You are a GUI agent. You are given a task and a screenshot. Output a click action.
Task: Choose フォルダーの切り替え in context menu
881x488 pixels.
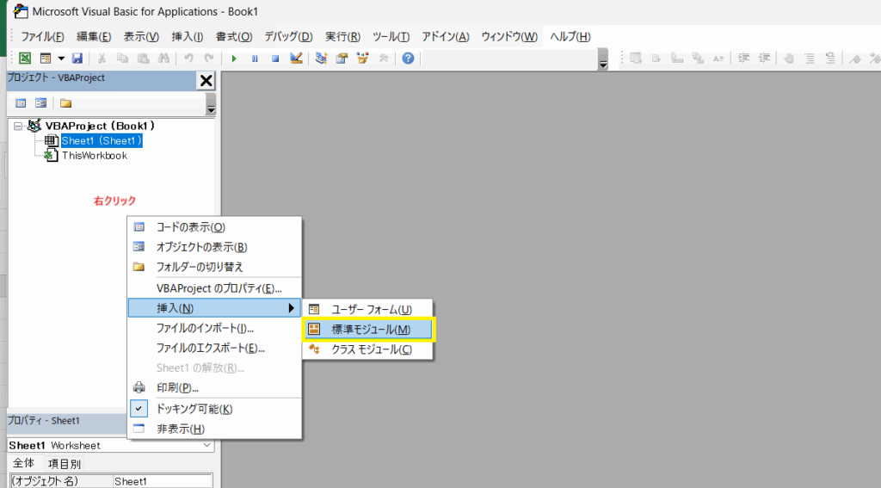[214, 267]
